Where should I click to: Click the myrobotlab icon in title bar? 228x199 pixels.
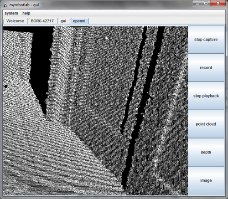point(5,5)
